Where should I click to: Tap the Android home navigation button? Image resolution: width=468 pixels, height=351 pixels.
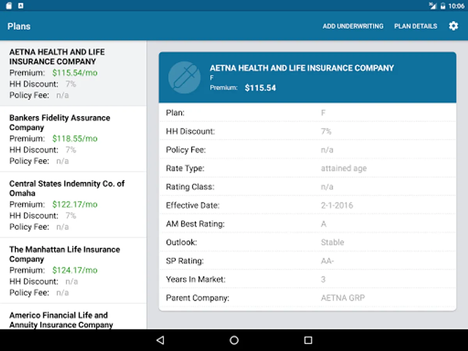[x=234, y=340]
